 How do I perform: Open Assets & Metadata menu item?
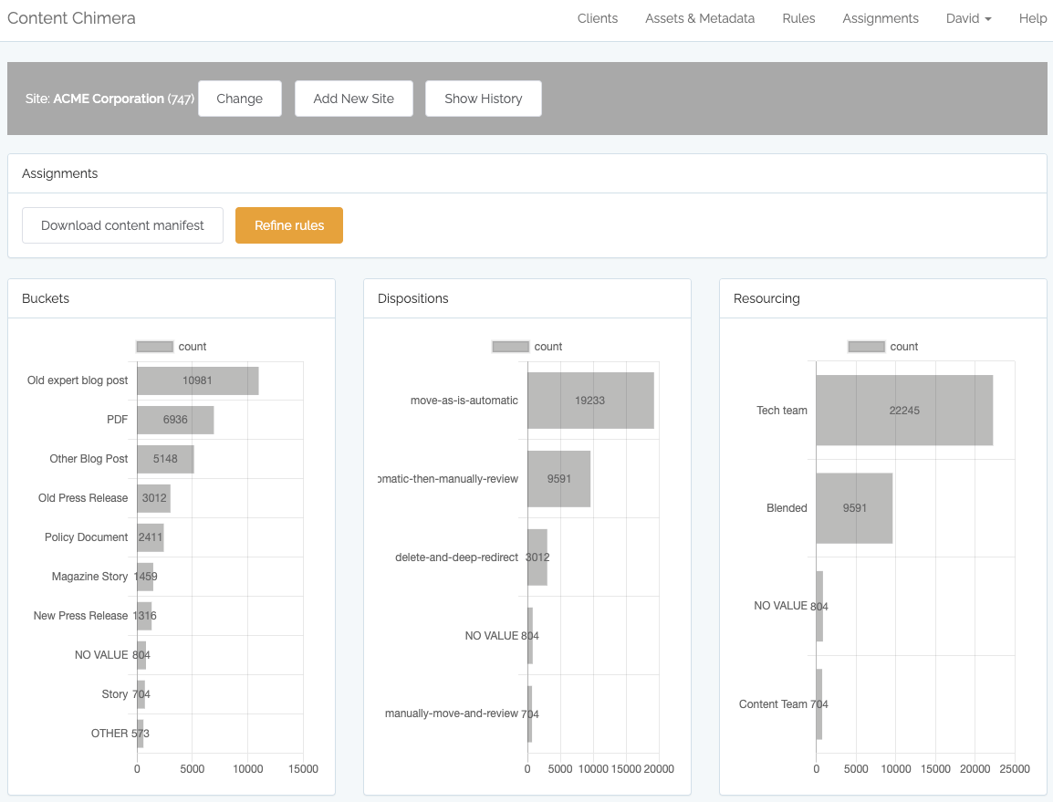coord(700,18)
